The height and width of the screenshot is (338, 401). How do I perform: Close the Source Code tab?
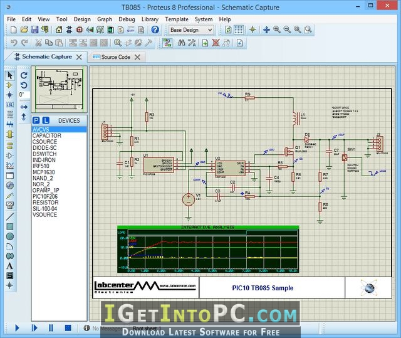pos(137,57)
